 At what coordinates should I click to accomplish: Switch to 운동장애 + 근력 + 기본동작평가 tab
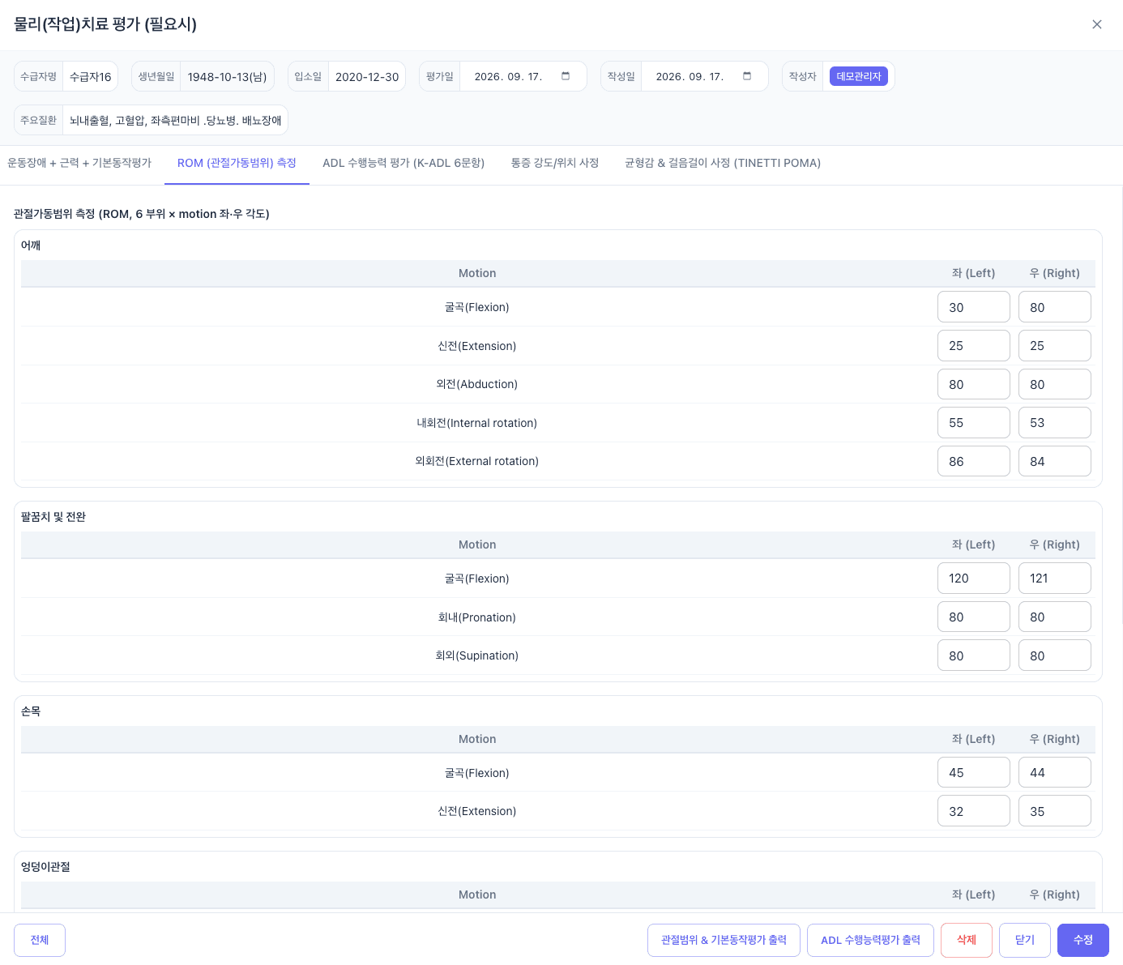coord(79,163)
